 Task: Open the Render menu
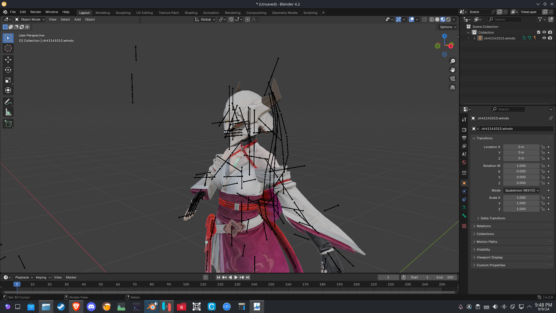click(36, 12)
